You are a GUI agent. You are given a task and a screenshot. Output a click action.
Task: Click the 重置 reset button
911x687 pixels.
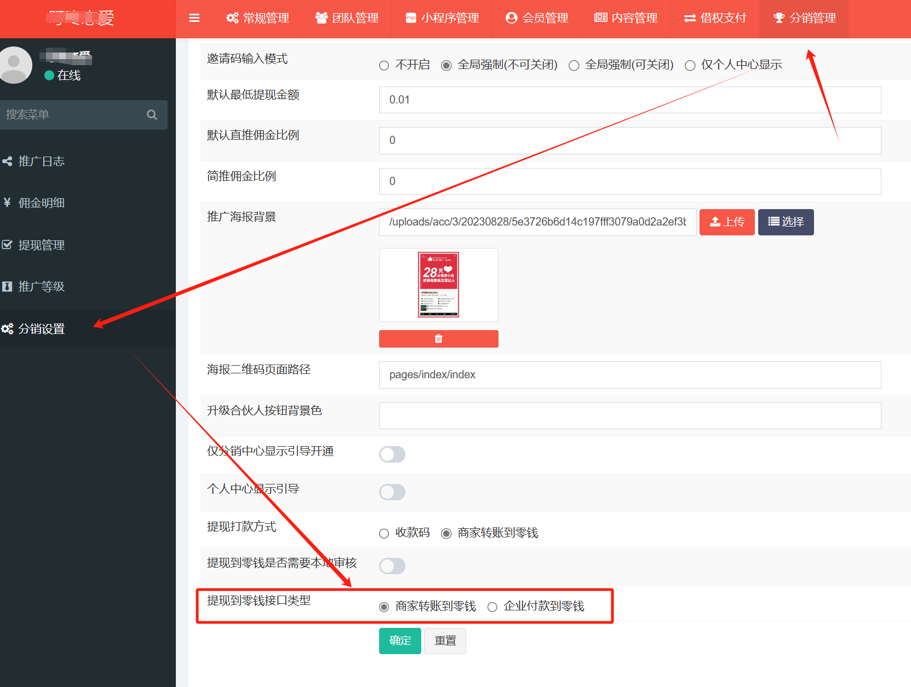tap(445, 641)
